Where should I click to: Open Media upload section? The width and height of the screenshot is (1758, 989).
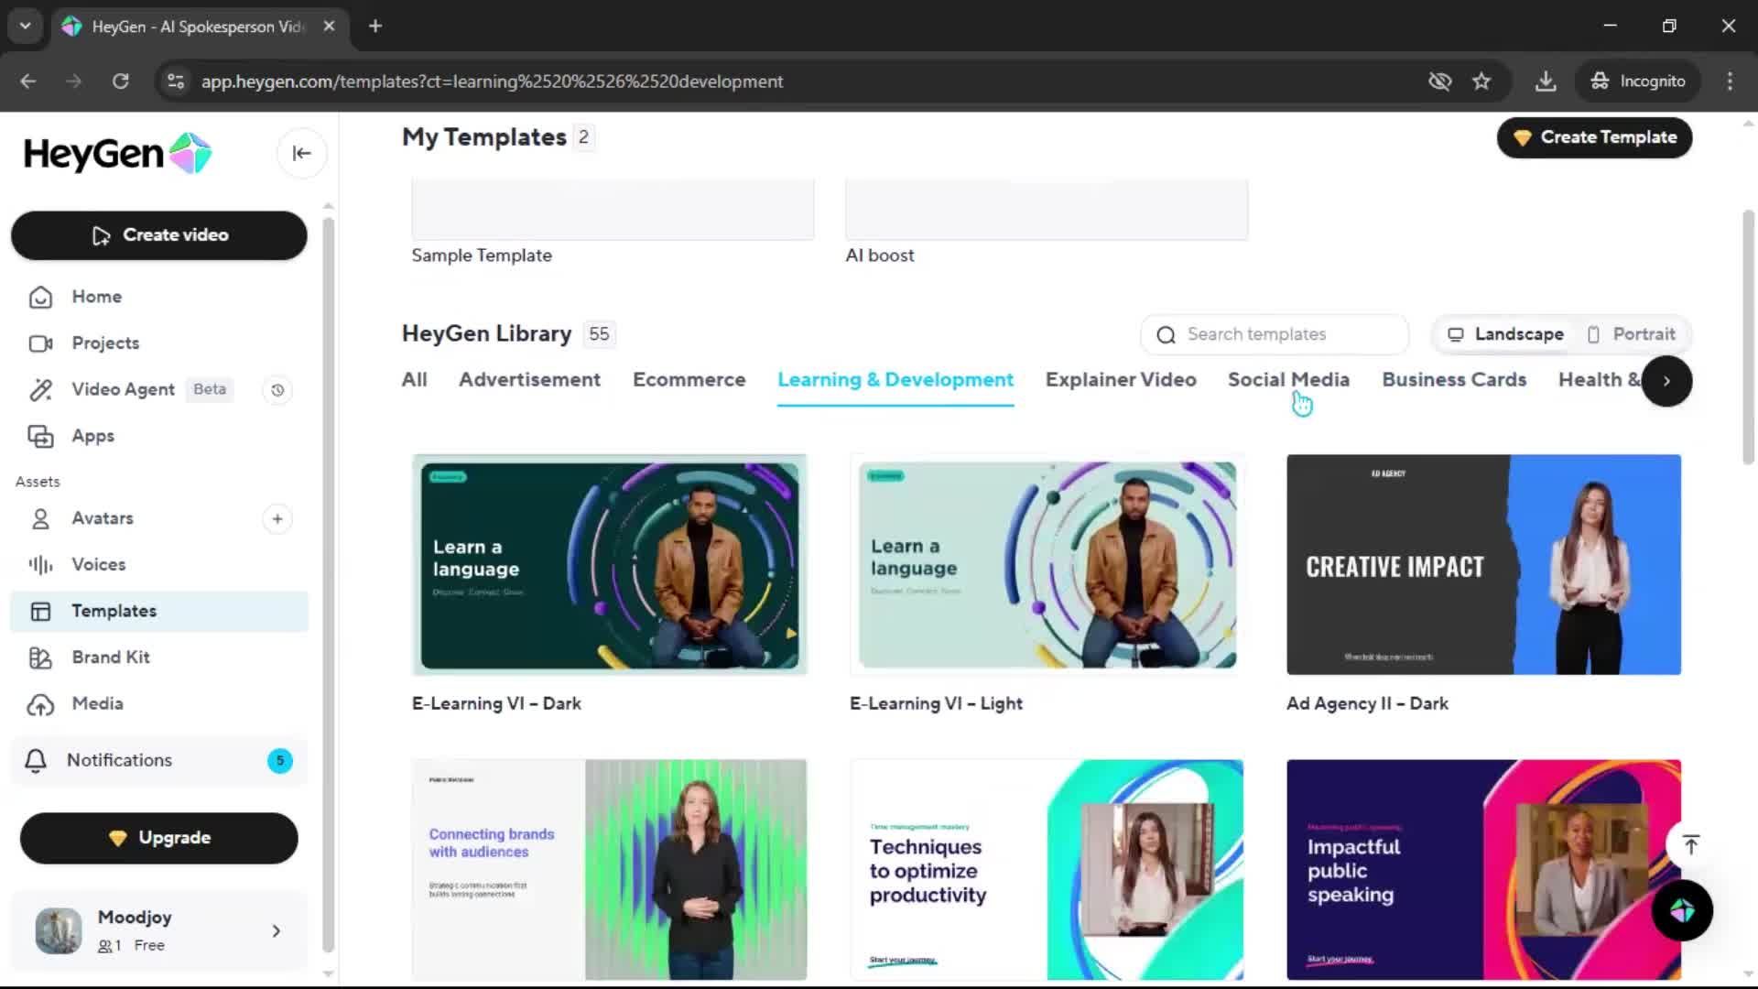click(97, 703)
